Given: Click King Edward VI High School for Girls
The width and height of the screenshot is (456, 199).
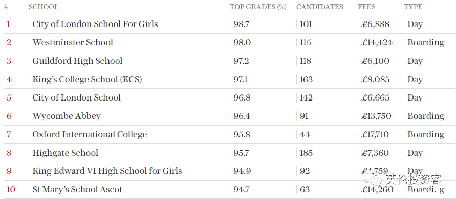Looking at the screenshot, I should pyautogui.click(x=107, y=171).
